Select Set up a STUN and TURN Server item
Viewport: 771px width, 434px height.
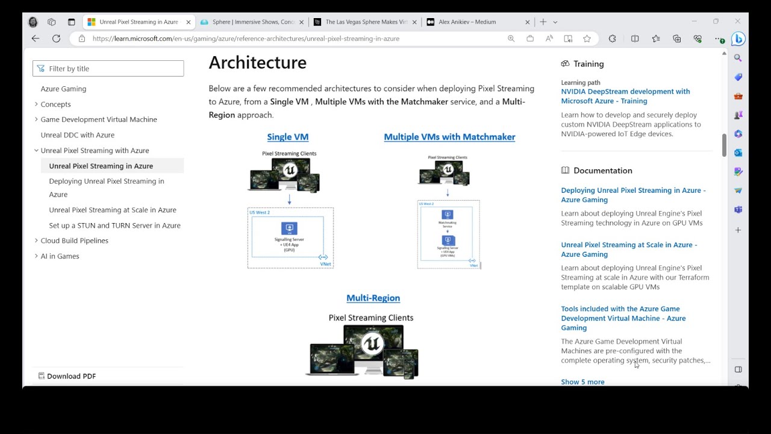[x=114, y=225]
